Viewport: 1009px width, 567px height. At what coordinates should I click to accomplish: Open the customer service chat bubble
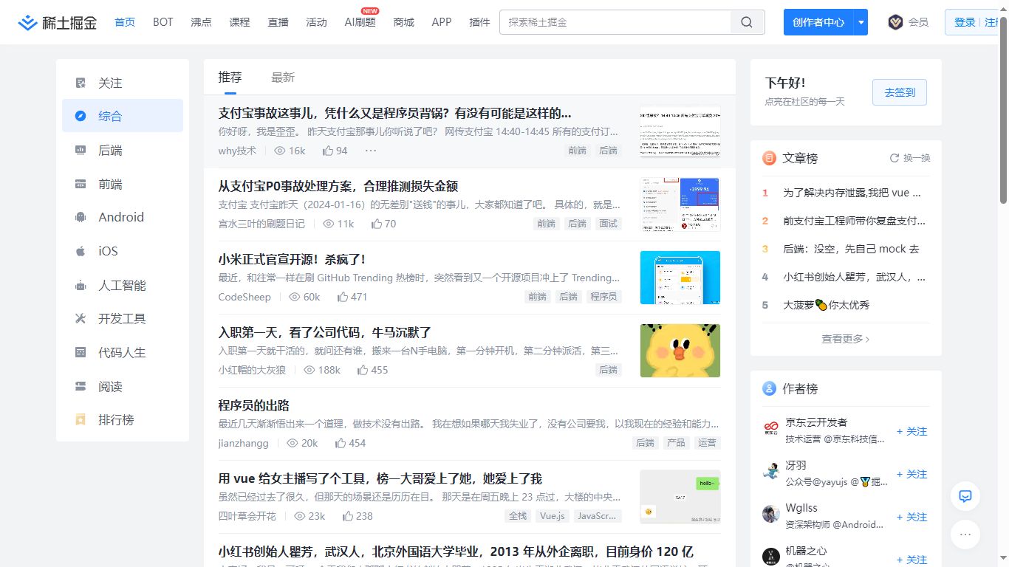(x=965, y=496)
